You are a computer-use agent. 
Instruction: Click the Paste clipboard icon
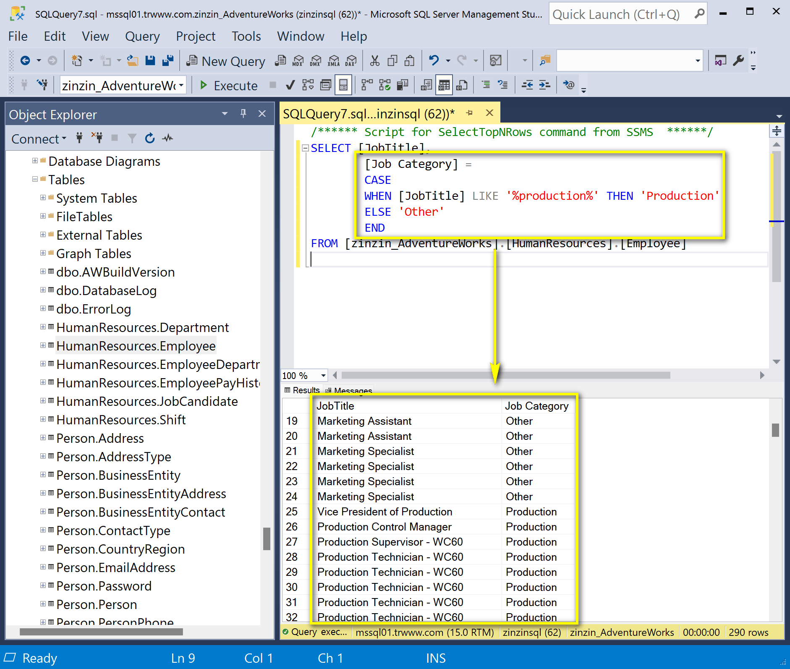click(410, 61)
